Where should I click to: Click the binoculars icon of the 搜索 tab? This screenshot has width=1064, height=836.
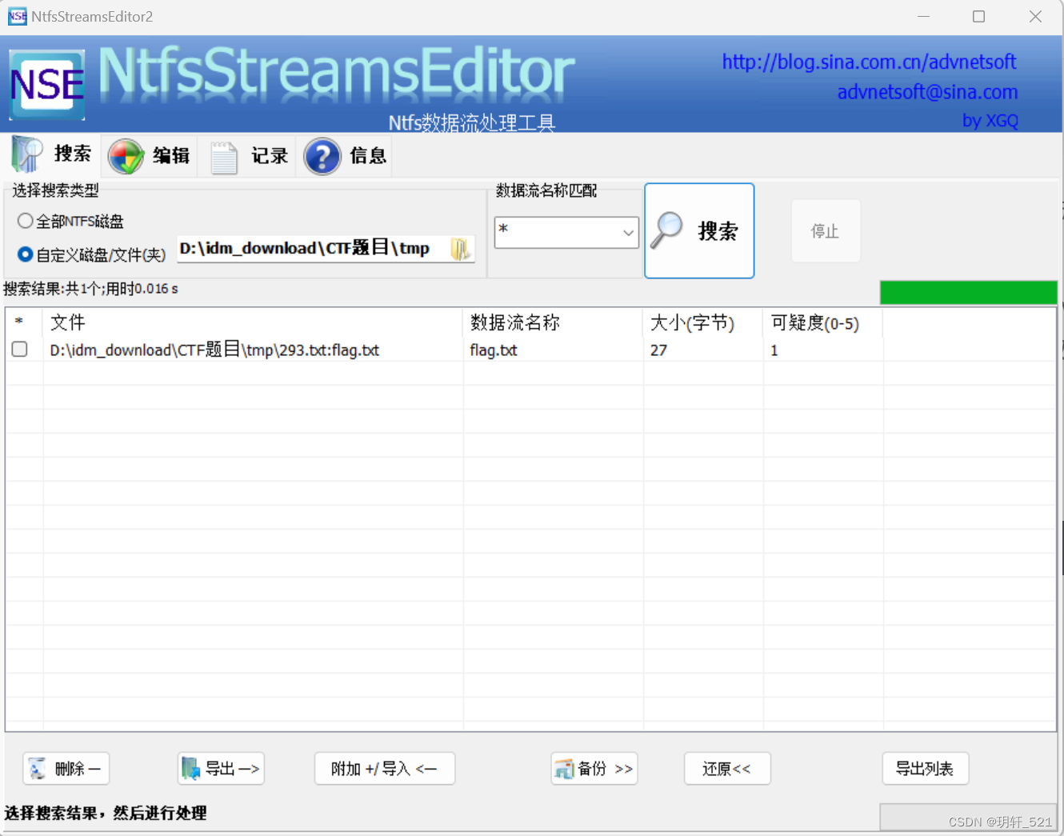pos(27,154)
